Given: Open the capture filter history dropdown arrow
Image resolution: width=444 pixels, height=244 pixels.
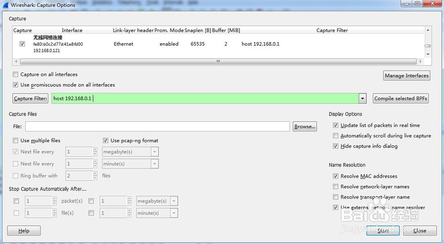Looking at the screenshot, I should (362, 99).
